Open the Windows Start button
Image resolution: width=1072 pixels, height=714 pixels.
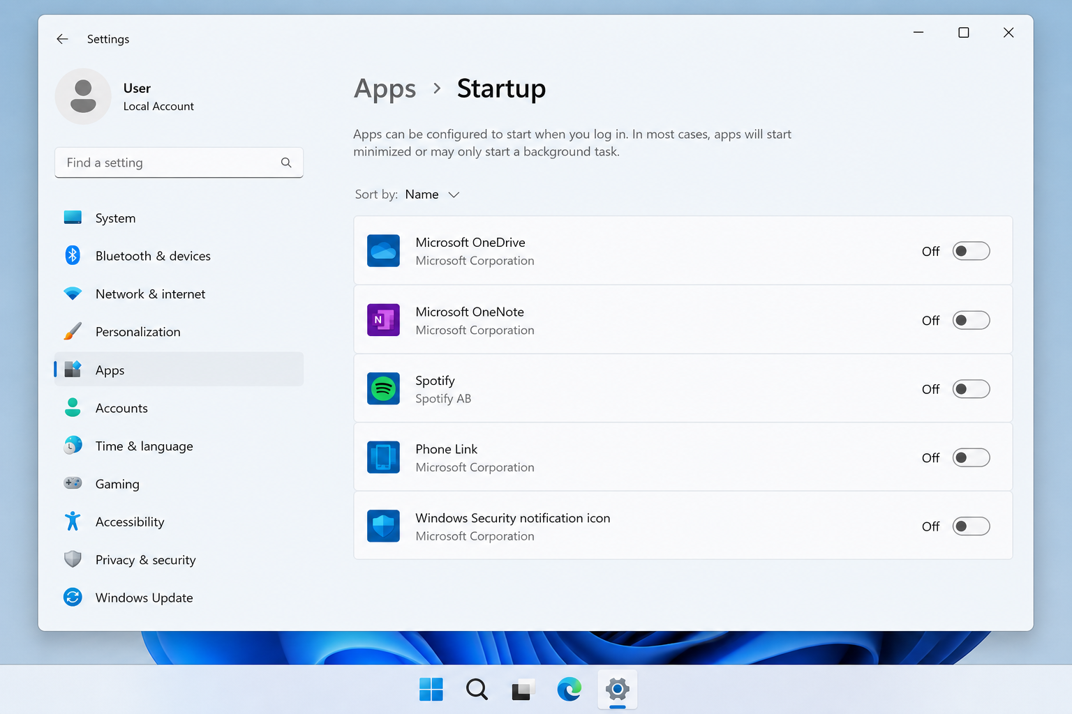tap(431, 690)
